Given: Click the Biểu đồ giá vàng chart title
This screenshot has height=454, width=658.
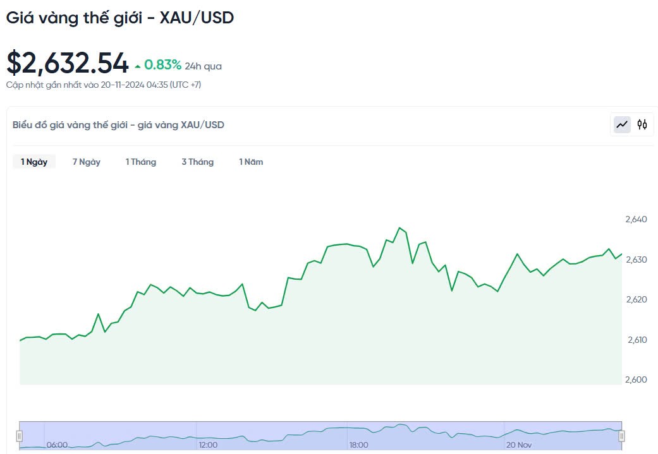Looking at the screenshot, I should [x=118, y=125].
